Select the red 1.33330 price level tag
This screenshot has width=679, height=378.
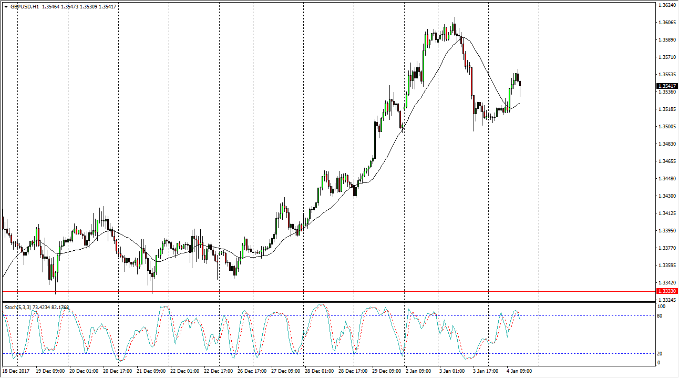coord(667,291)
